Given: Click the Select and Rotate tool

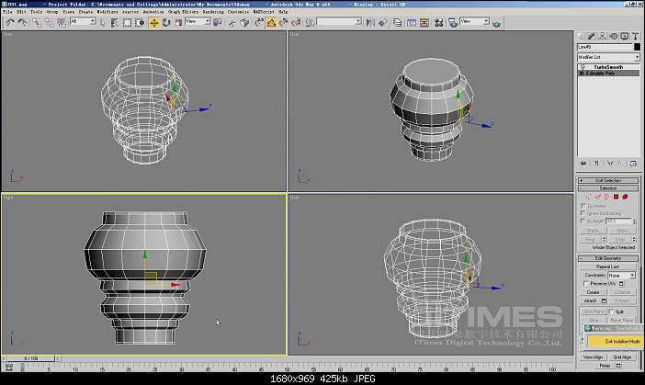Looking at the screenshot, I should point(164,22).
